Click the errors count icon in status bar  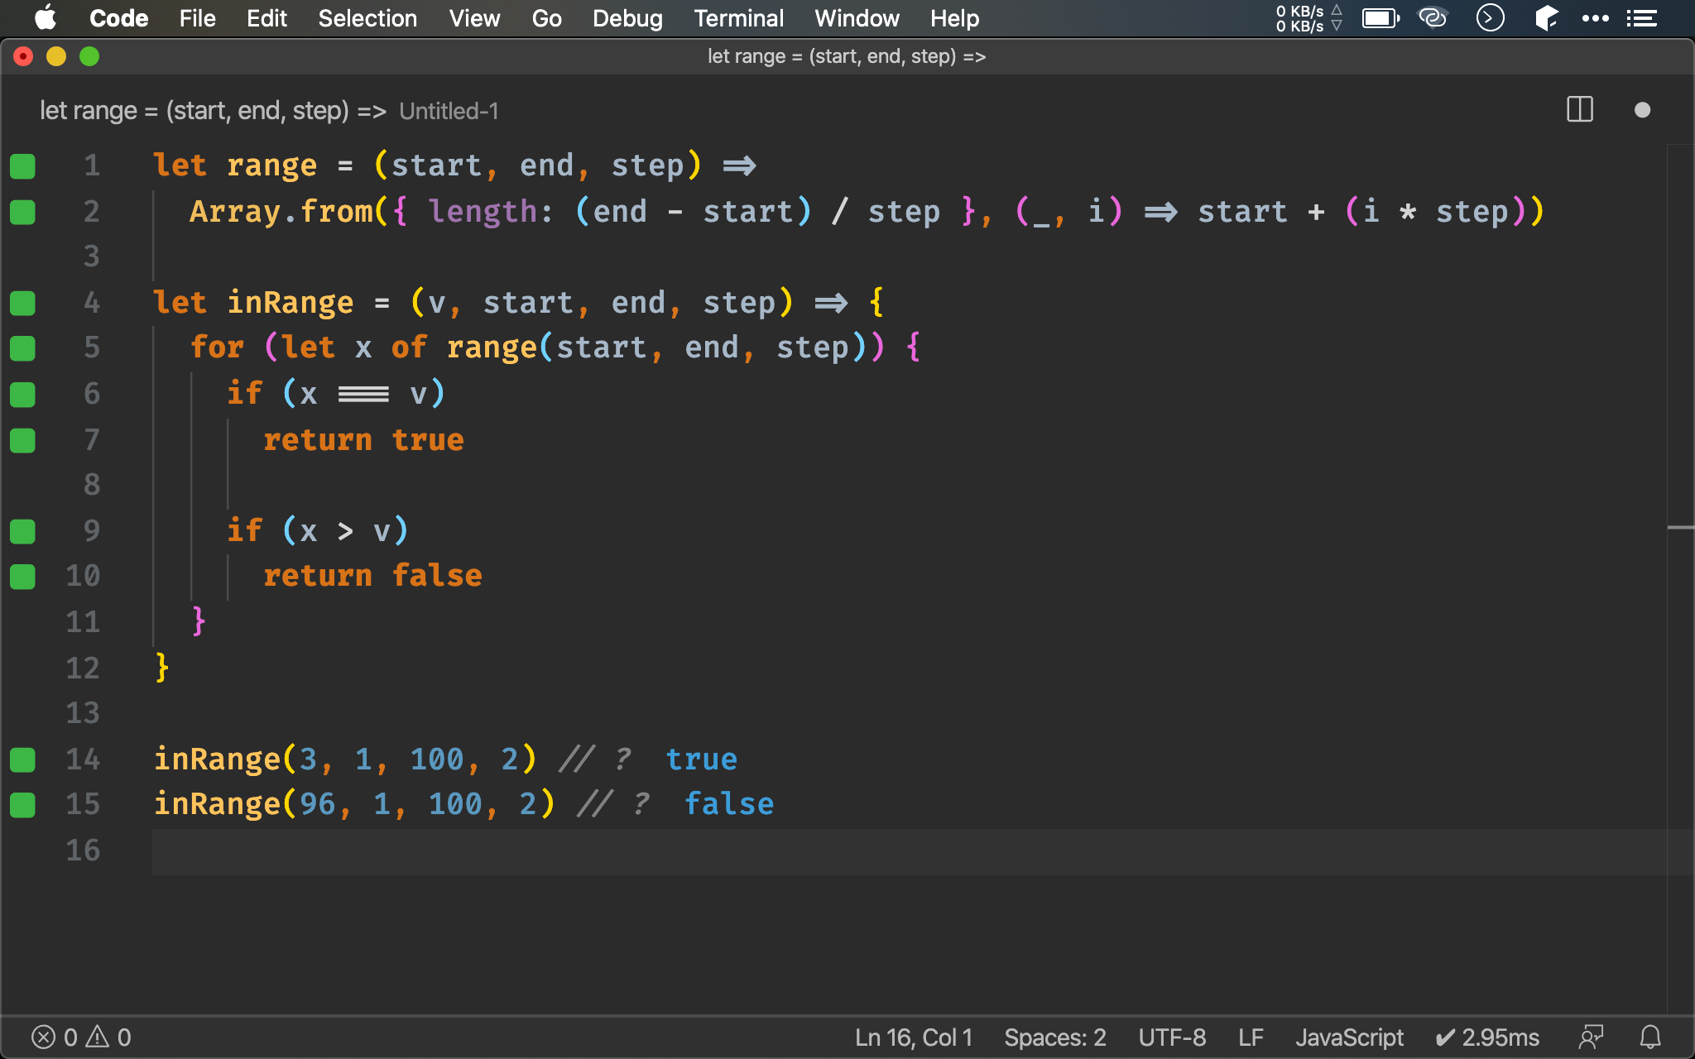[44, 1037]
